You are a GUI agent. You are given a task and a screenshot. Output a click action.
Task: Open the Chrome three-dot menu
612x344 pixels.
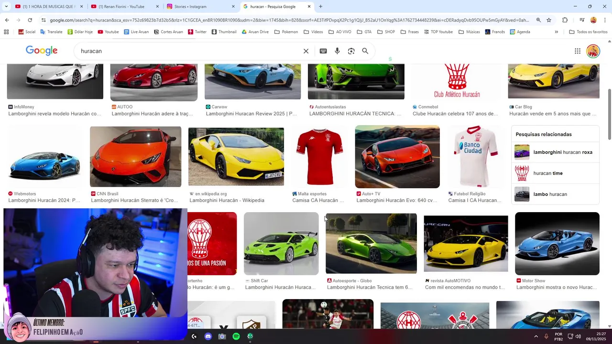605,20
